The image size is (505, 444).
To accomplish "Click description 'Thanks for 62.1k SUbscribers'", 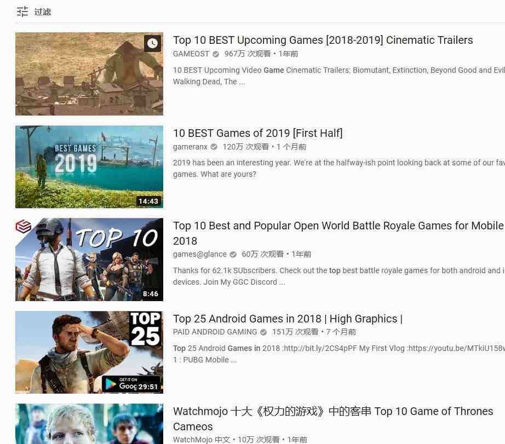I will point(339,276).
